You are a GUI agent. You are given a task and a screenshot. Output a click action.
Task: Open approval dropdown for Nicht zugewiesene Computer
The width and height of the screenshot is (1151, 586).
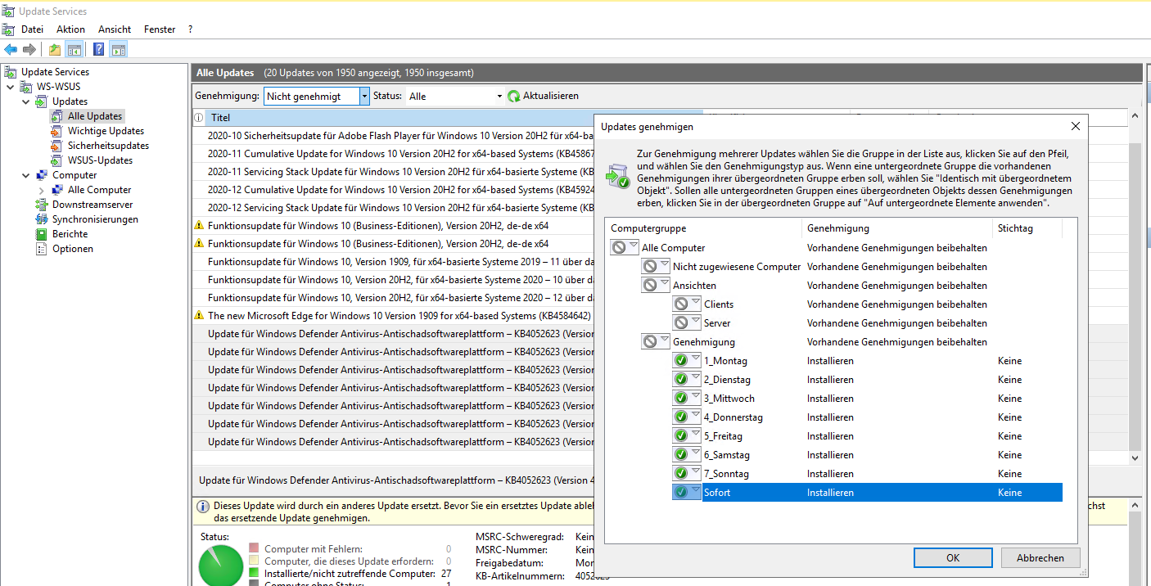(655, 266)
